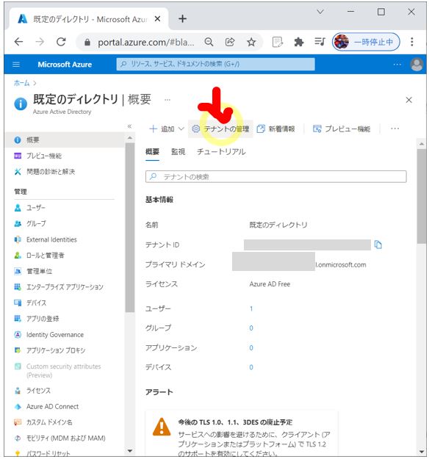Image resolution: width=429 pixels, height=459 pixels.
Task: Close the 既定のディレクトリ blade
Action: tap(408, 100)
